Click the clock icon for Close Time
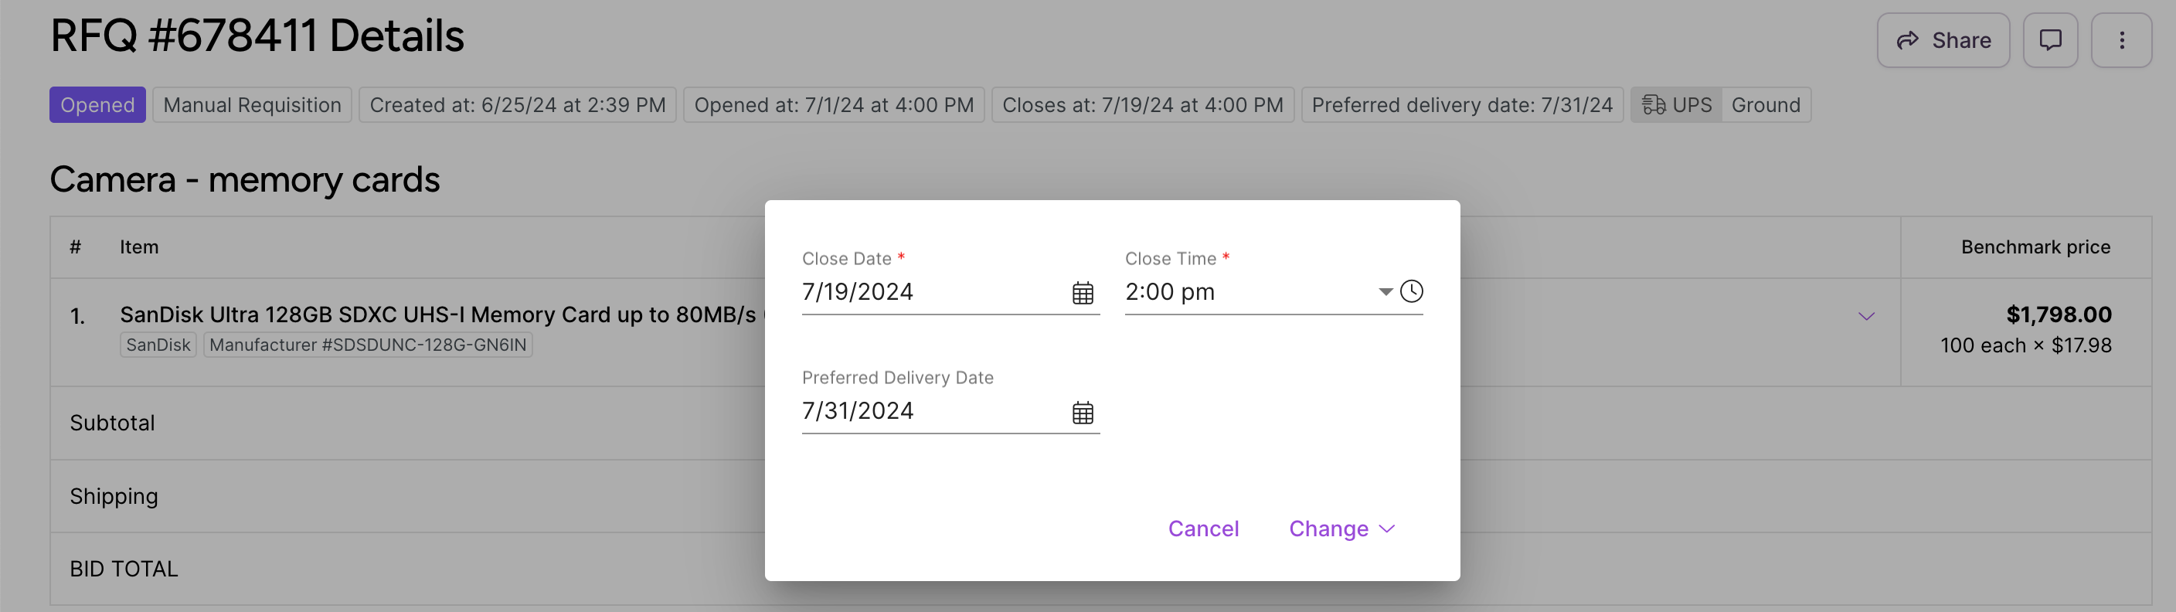 (x=1411, y=291)
